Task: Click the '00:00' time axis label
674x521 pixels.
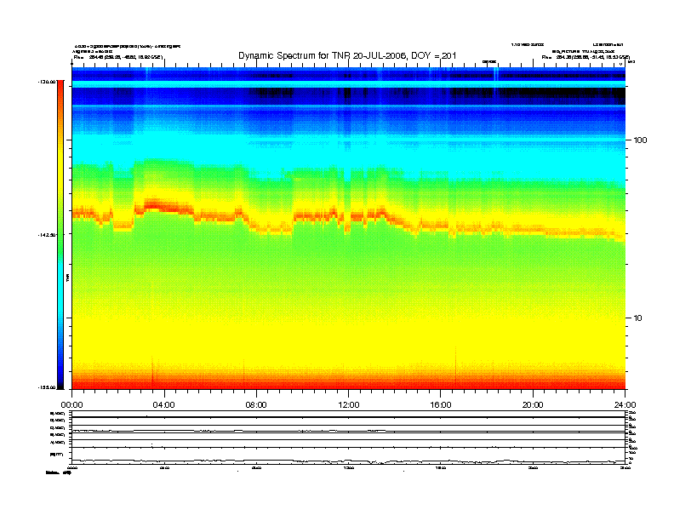Action: [x=71, y=405]
